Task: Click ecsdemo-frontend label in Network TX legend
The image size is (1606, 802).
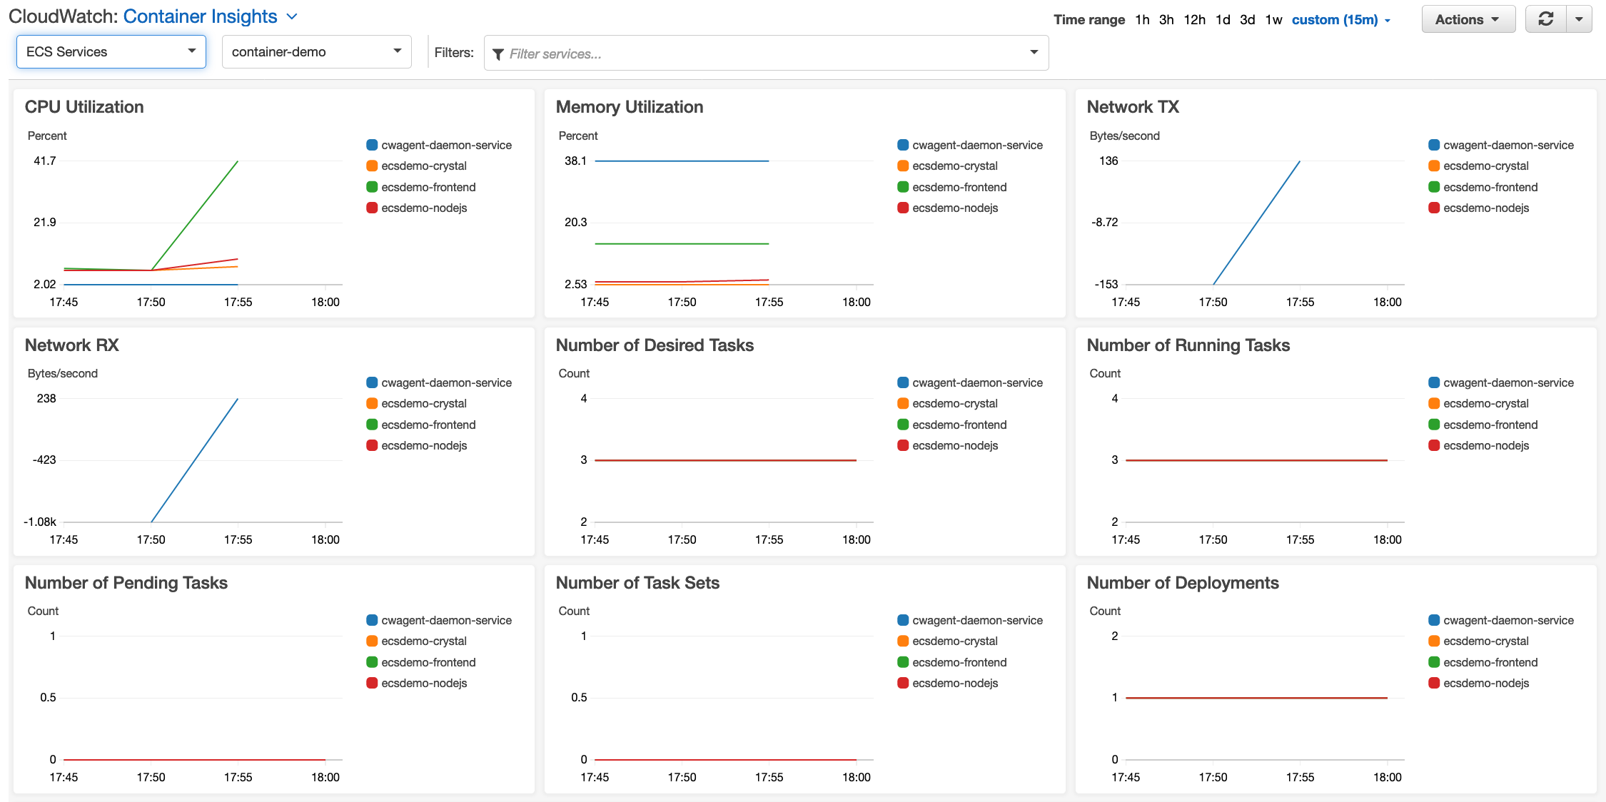Action: [1490, 187]
